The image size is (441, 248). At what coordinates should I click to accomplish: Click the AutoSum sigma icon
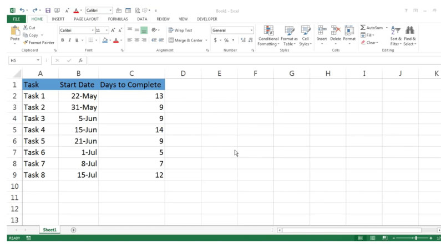pos(363,27)
